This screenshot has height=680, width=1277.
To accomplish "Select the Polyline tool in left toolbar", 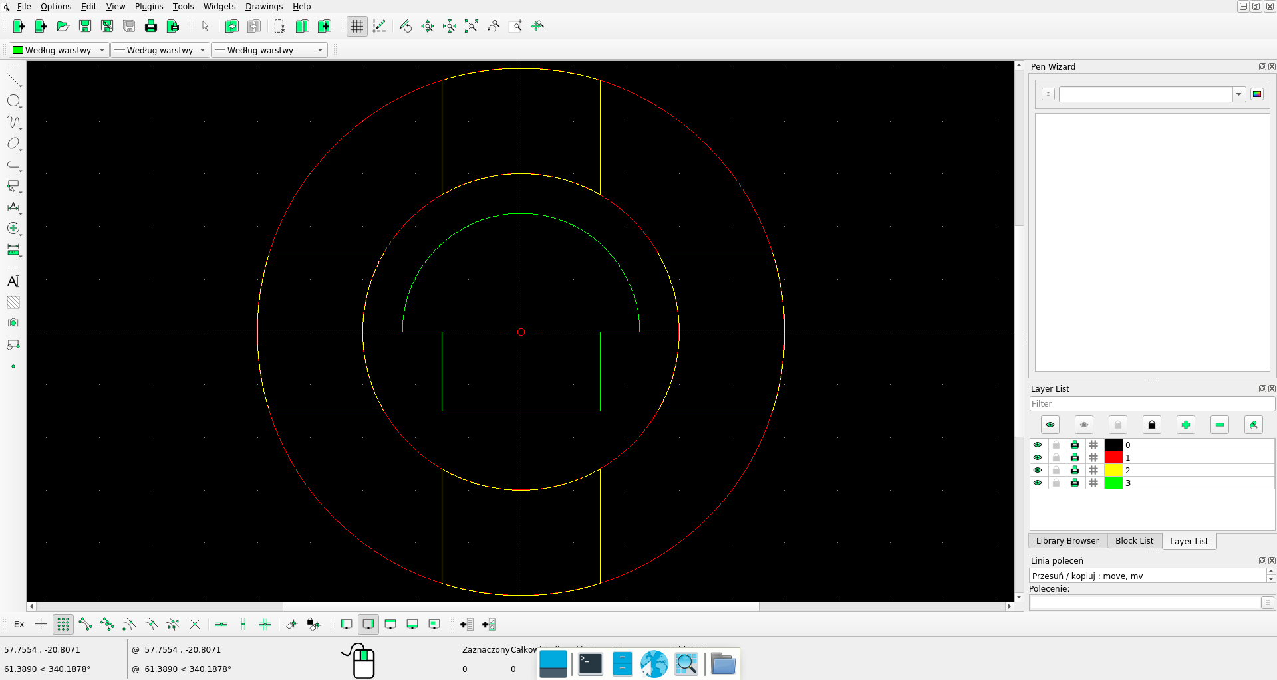I will (x=14, y=165).
